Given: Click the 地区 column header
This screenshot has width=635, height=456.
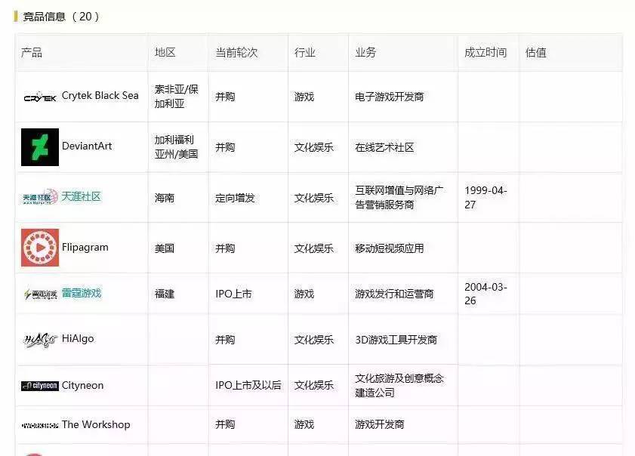Looking at the screenshot, I should point(165,52).
